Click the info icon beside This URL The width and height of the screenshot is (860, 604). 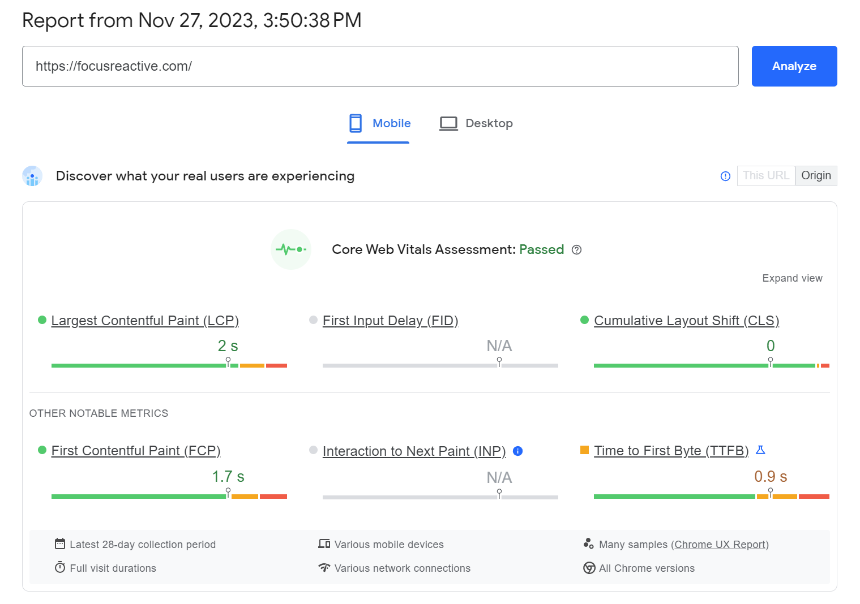coord(725,176)
